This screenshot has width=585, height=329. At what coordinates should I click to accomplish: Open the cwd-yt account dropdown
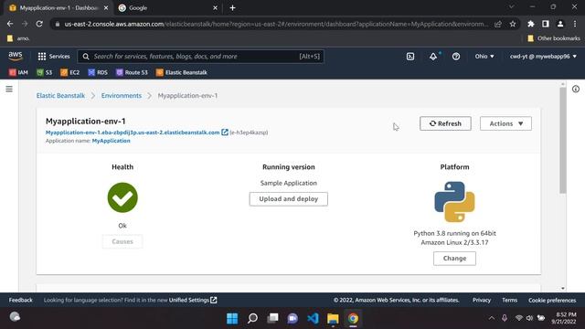point(543,57)
